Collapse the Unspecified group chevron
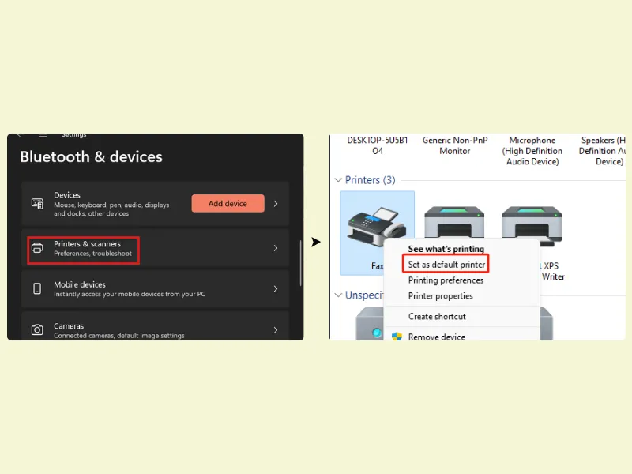Viewport: 632px width, 474px height. pyautogui.click(x=338, y=295)
